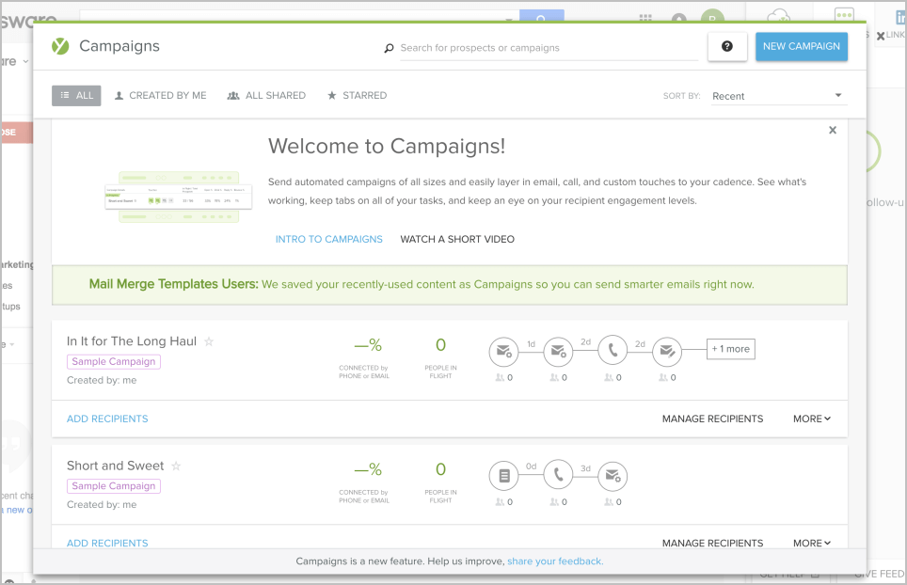Image resolution: width=907 pixels, height=585 pixels.
Task: Click the custom touch step in Long Haul
Action: (667, 351)
